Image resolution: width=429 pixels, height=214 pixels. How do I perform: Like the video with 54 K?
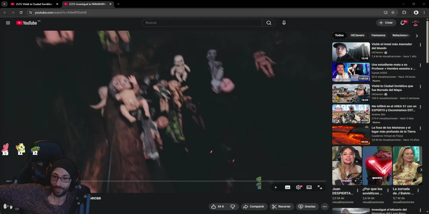pos(218,207)
